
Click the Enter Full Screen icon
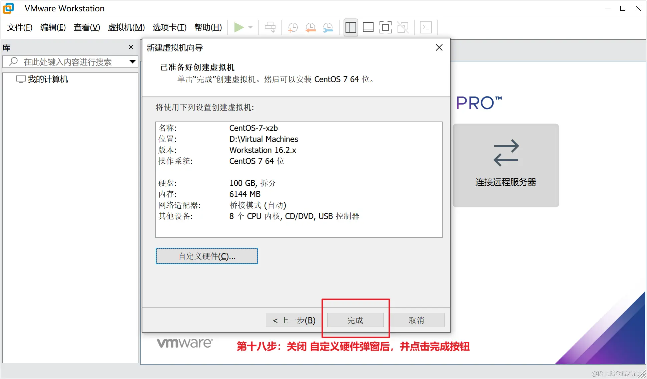tap(386, 27)
